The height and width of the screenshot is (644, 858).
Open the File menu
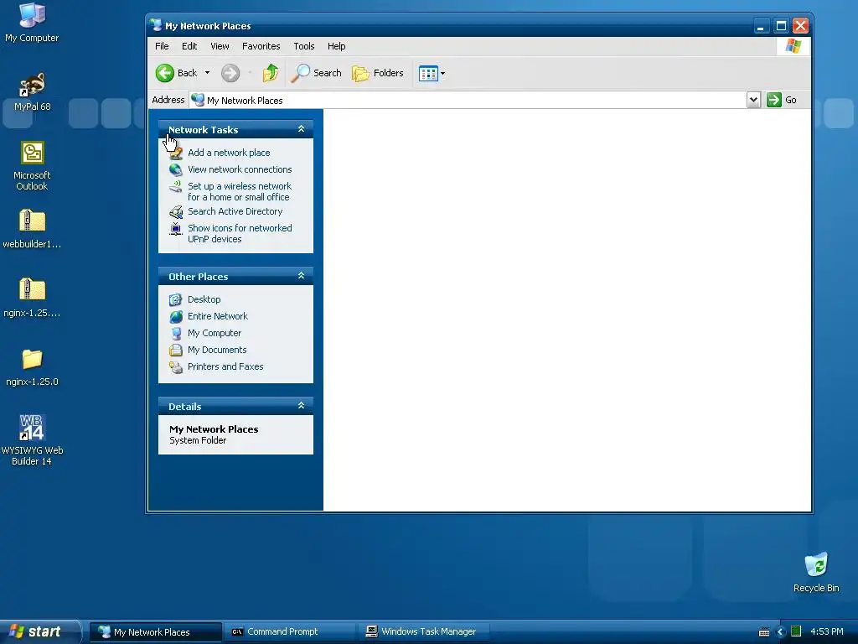pyautogui.click(x=162, y=46)
